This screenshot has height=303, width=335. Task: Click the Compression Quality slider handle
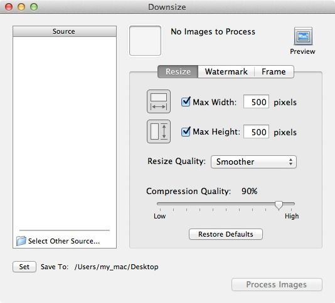279,205
